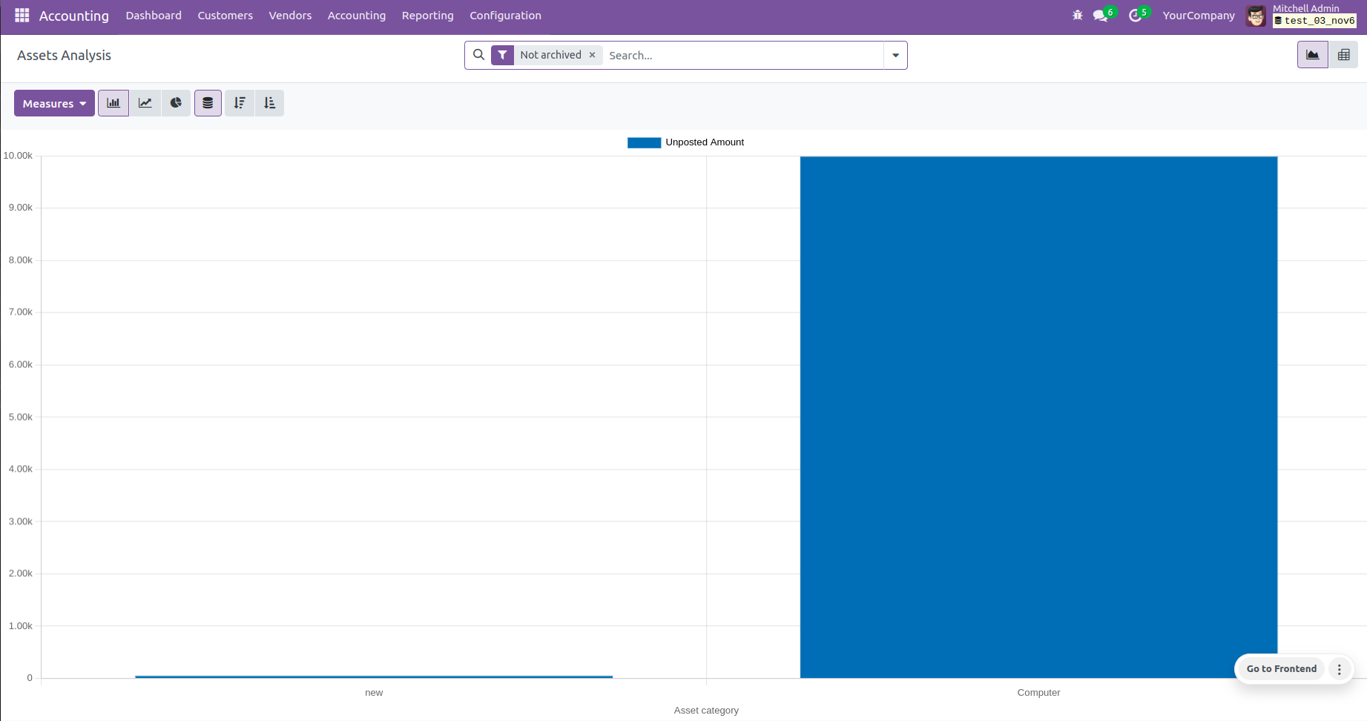This screenshot has height=721, width=1367.
Task: Open the apps grid home menu
Action: click(22, 16)
